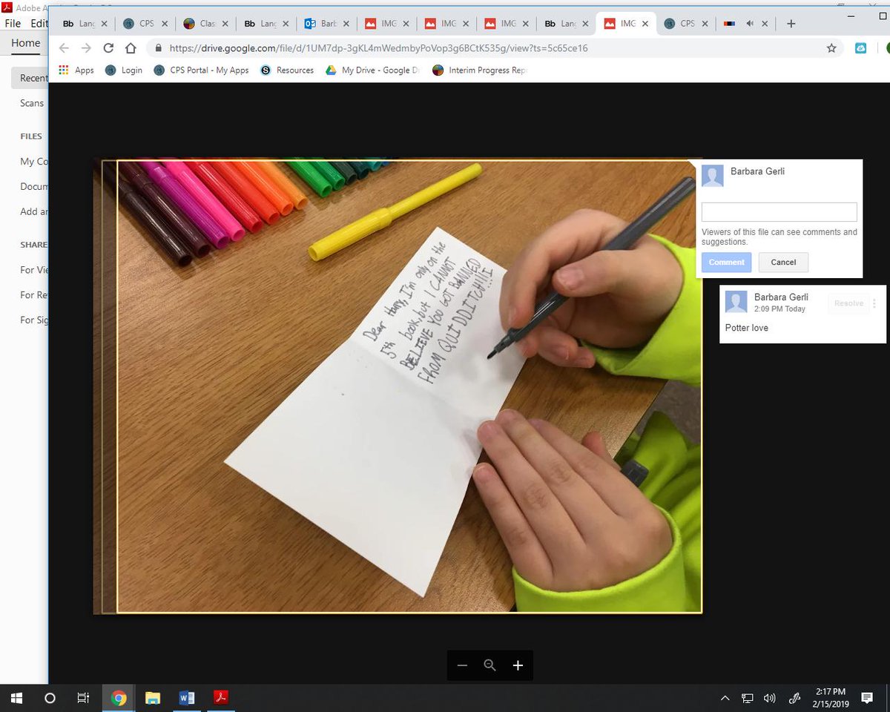890x712 pixels.
Task: Open the CPS Portal - My Apps bookmark
Action: click(201, 70)
